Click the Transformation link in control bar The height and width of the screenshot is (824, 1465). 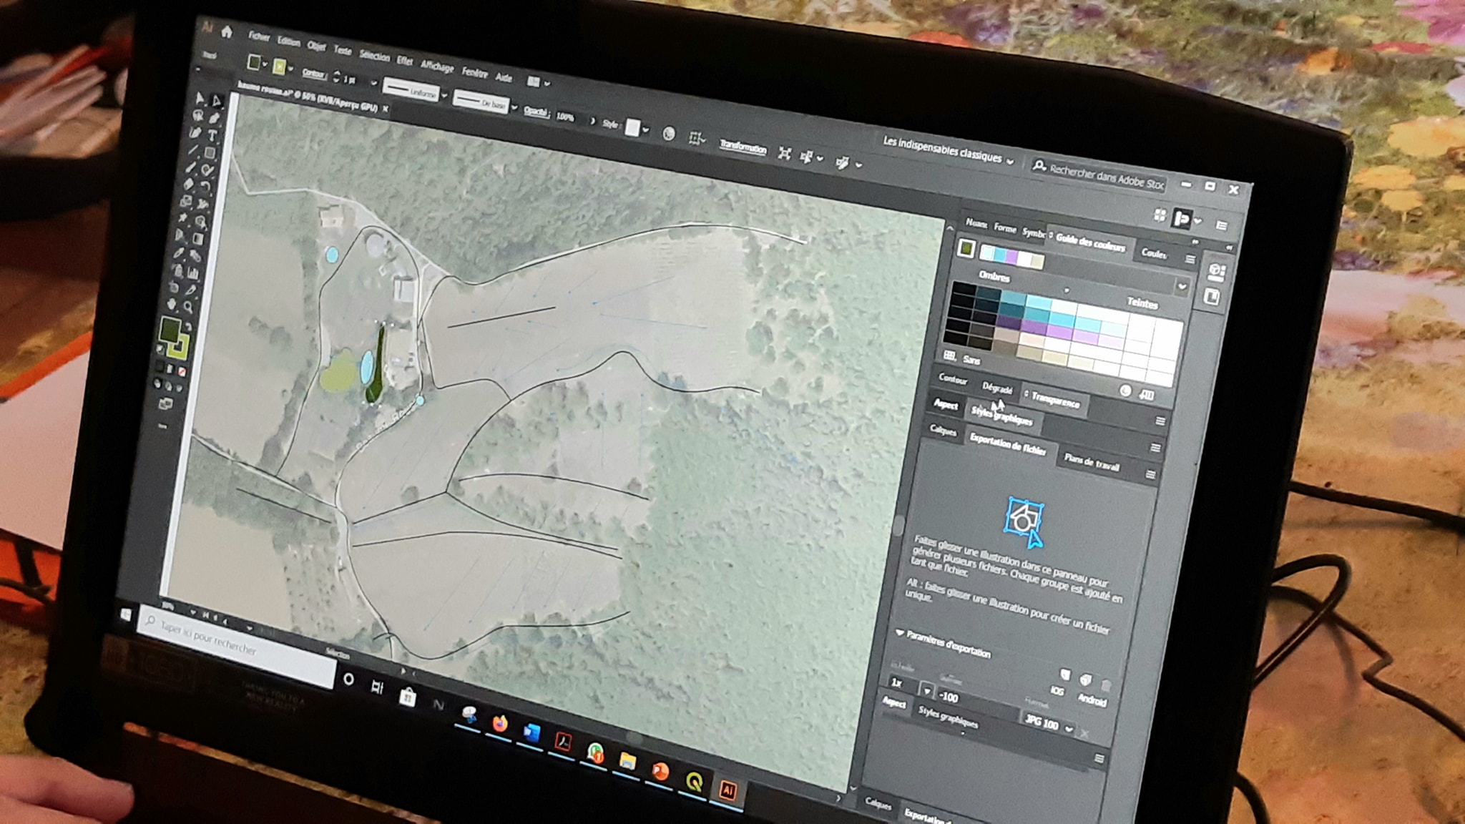743,147
